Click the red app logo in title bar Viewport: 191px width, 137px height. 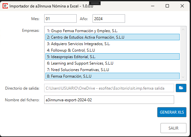click(x=5, y=6)
